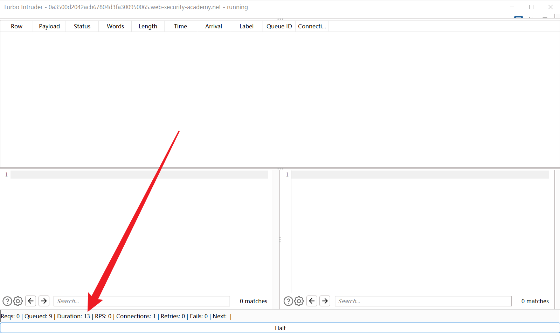Sort results by Arrival column
The image size is (560, 333).
tap(214, 26)
